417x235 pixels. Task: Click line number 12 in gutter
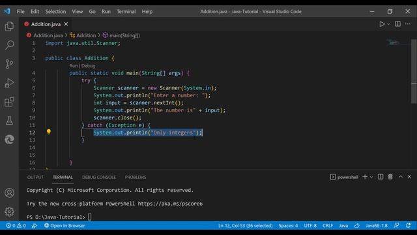(32, 133)
